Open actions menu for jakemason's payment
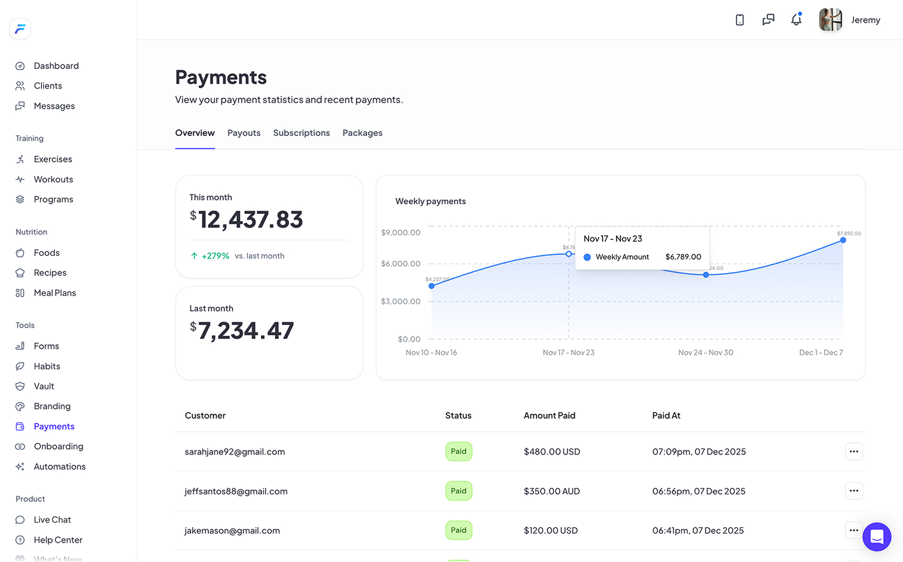The height and width of the screenshot is (562, 903). pos(853,530)
